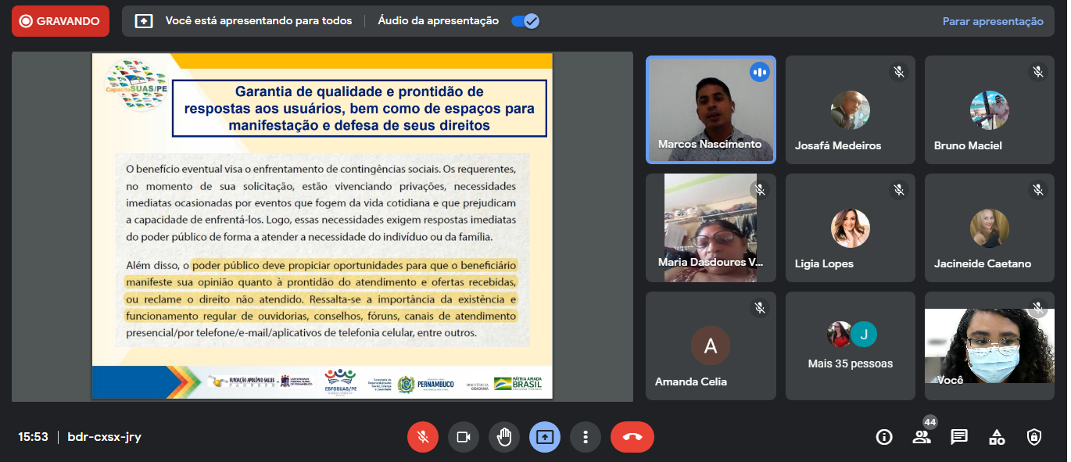Expand the 'Mais 35 pessoas' tile
The height and width of the screenshot is (462, 1071).
click(850, 346)
